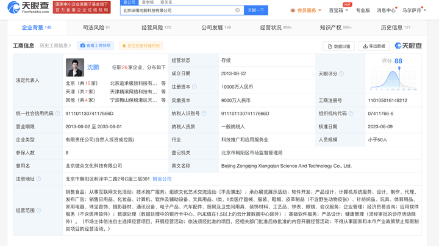Click the help icon next to 注册资本

point(195,87)
